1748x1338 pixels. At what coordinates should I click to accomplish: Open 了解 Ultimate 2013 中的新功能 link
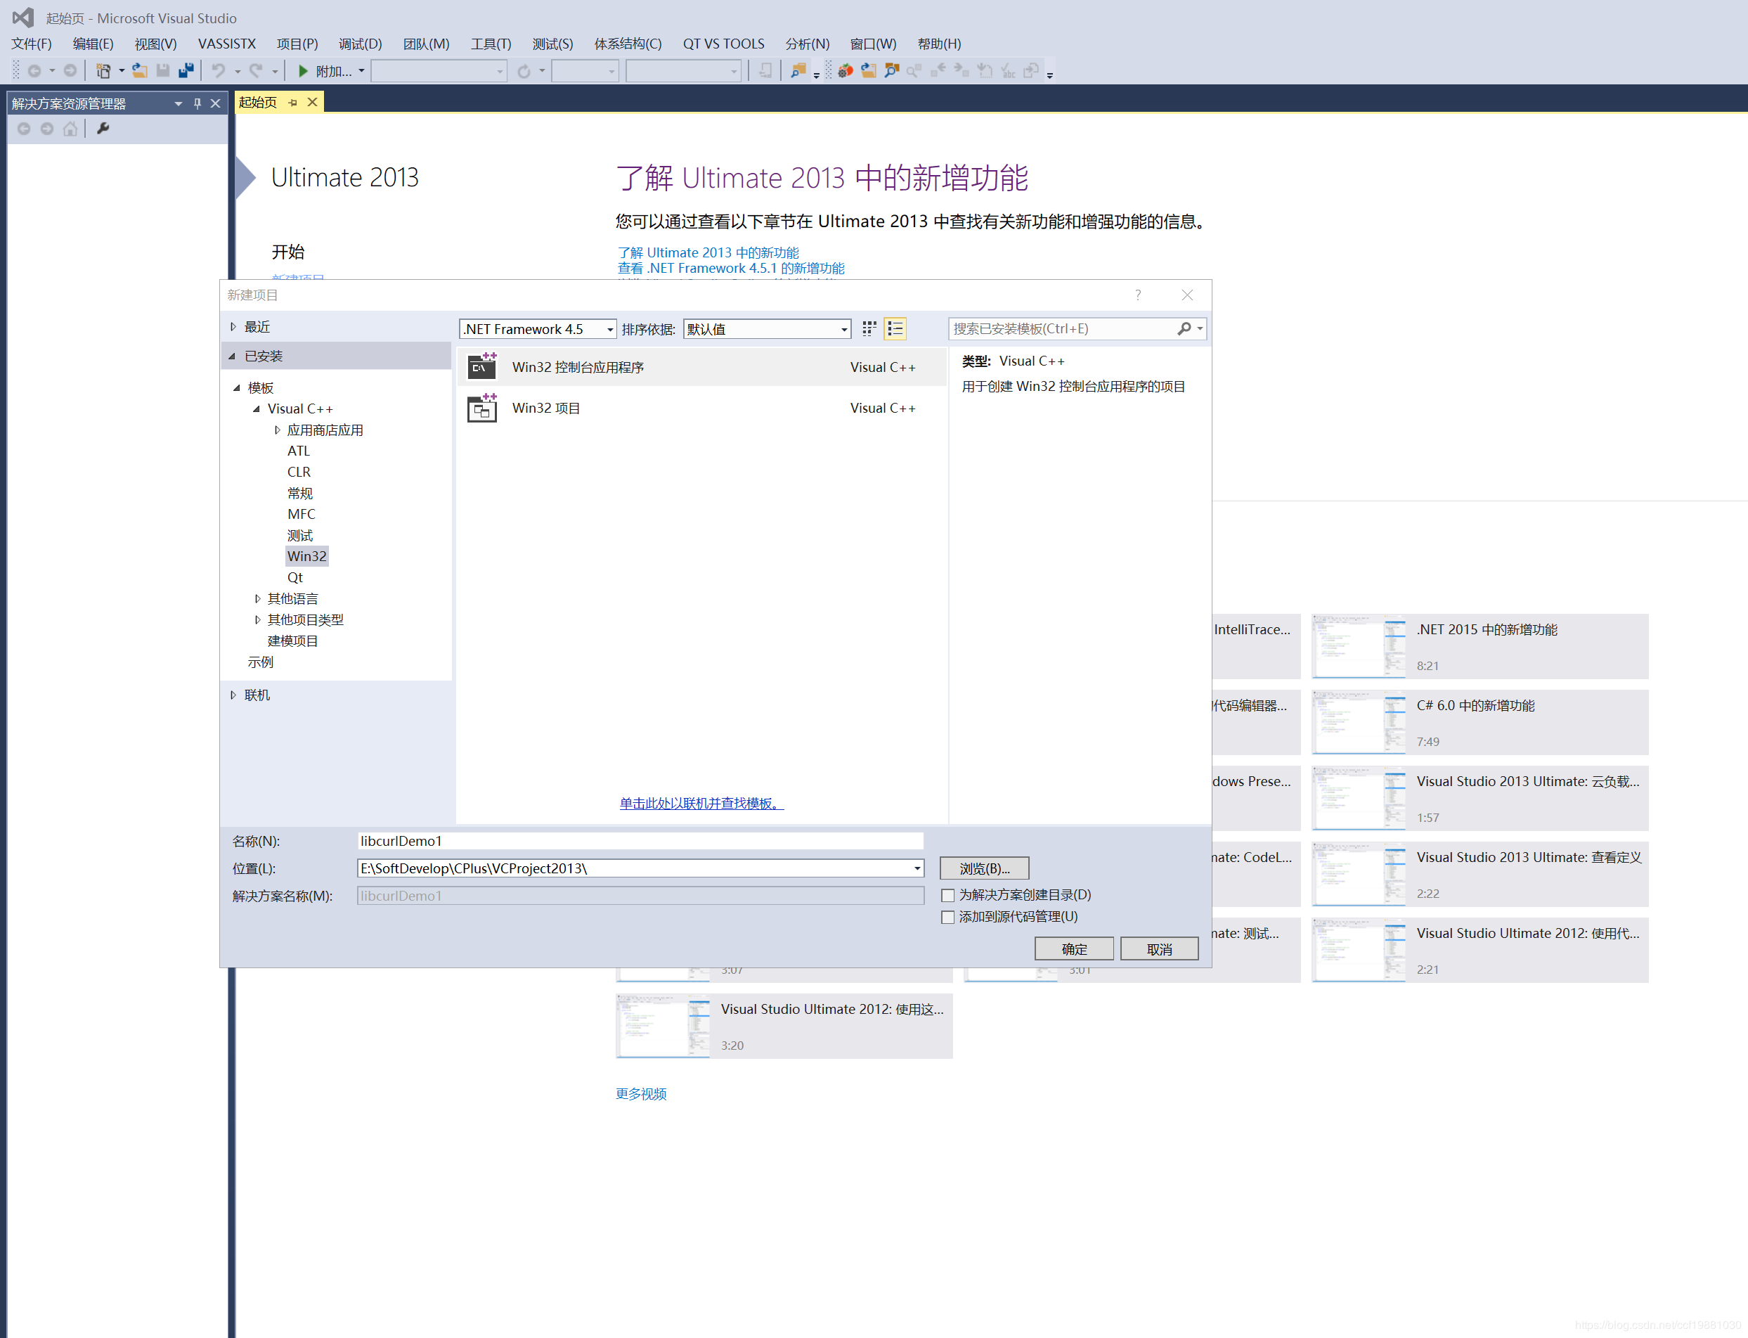pyautogui.click(x=708, y=252)
